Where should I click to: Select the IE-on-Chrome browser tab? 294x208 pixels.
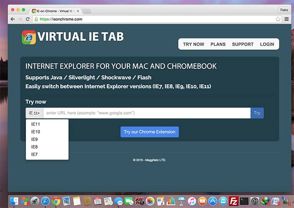55,11
